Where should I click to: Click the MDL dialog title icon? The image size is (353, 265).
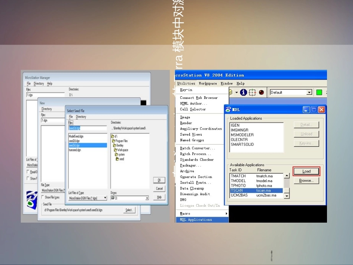pyautogui.click(x=228, y=110)
